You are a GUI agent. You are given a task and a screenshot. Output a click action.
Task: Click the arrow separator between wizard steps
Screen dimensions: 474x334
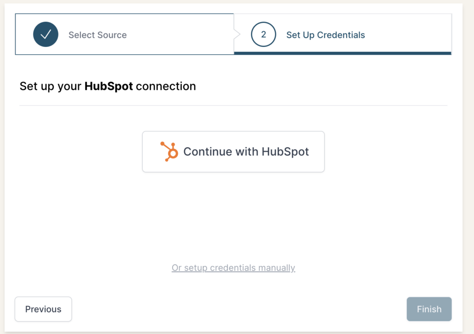pos(237,35)
